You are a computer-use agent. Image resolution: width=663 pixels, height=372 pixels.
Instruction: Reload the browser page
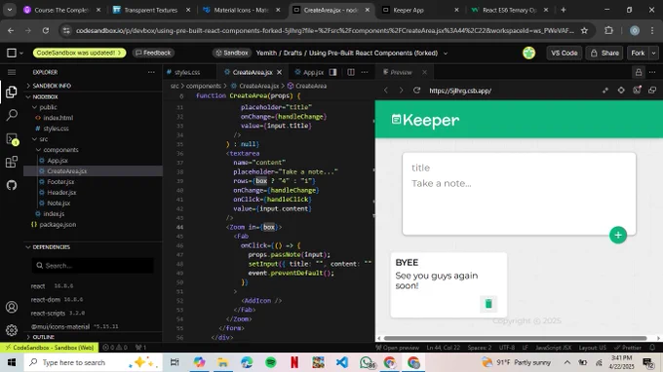point(46,30)
